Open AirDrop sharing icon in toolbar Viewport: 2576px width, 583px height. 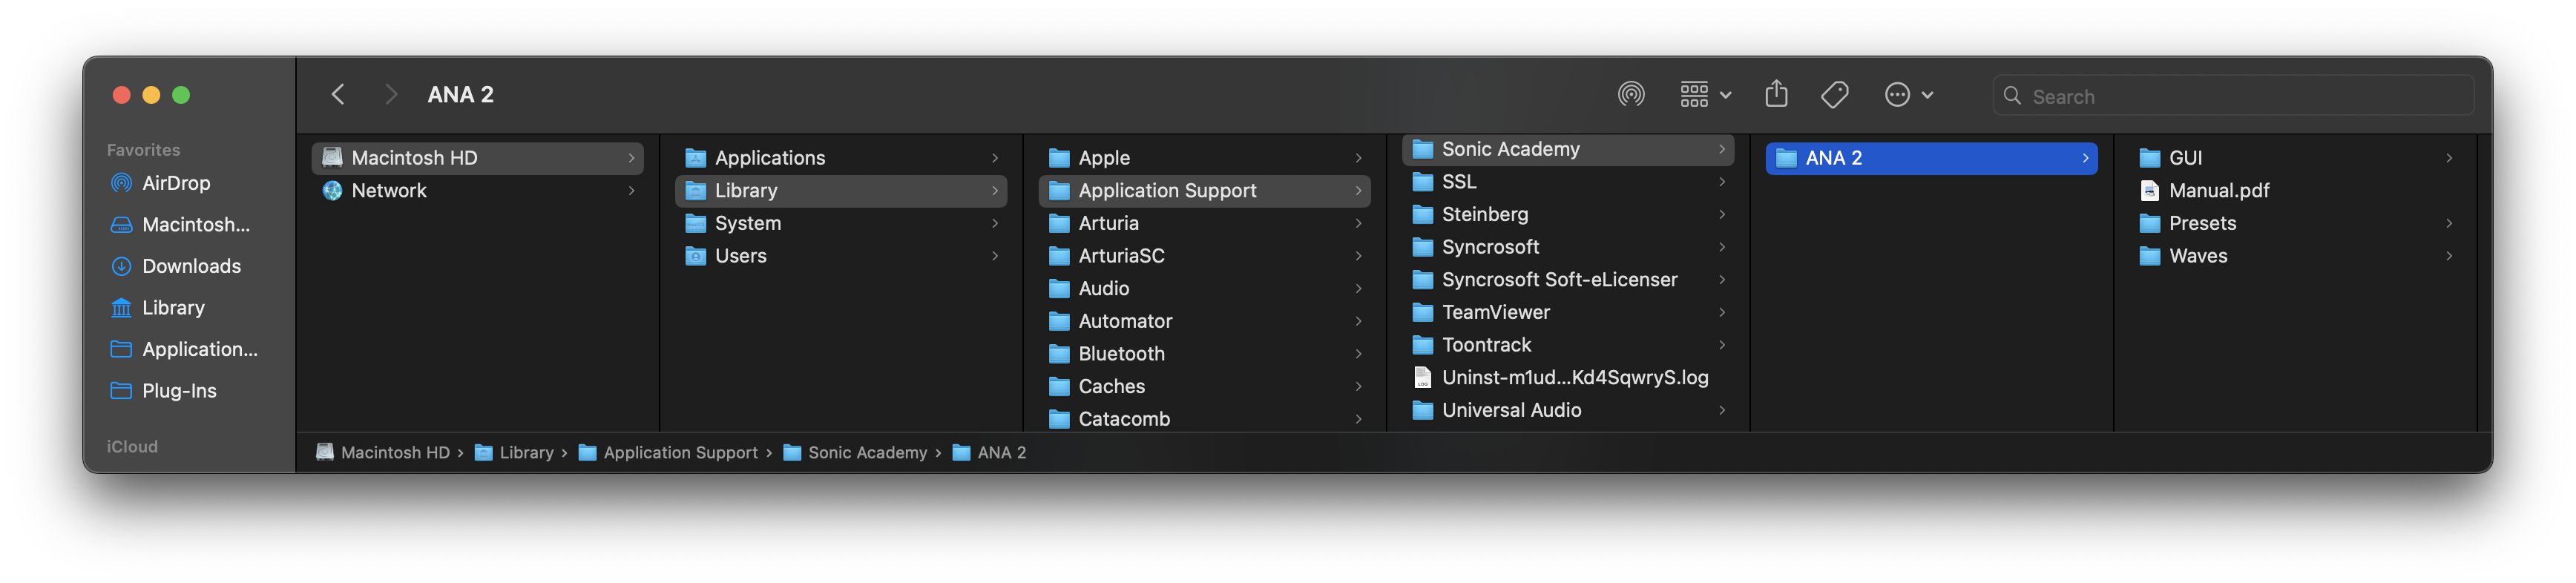[1630, 95]
